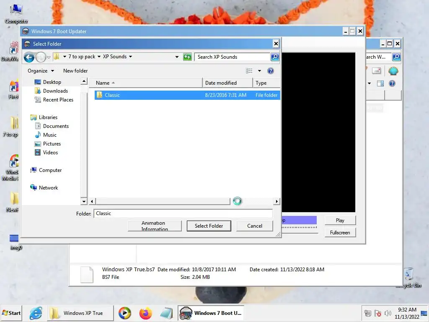Click the purple animation progress bar
The image size is (429, 322).
click(299, 220)
